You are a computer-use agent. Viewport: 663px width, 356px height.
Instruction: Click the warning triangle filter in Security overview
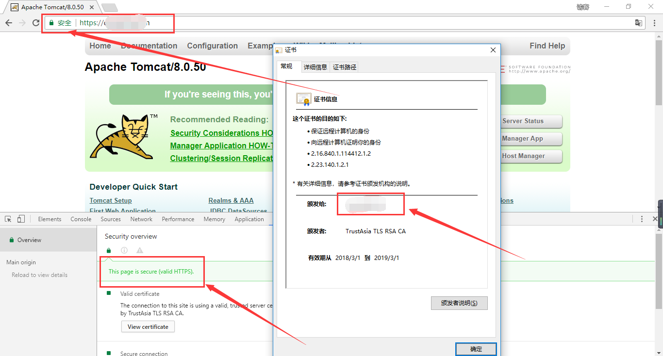click(140, 250)
